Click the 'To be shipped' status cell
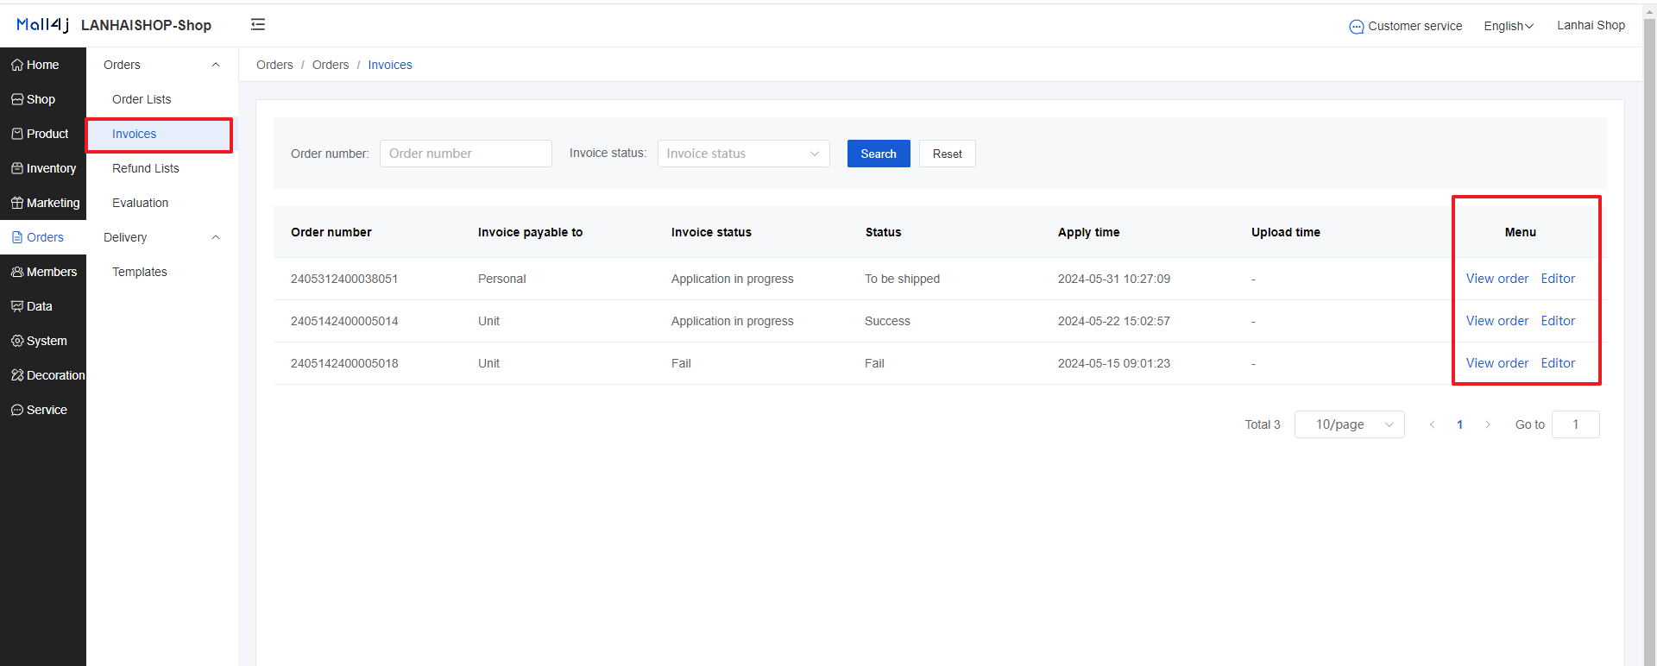 coord(903,279)
